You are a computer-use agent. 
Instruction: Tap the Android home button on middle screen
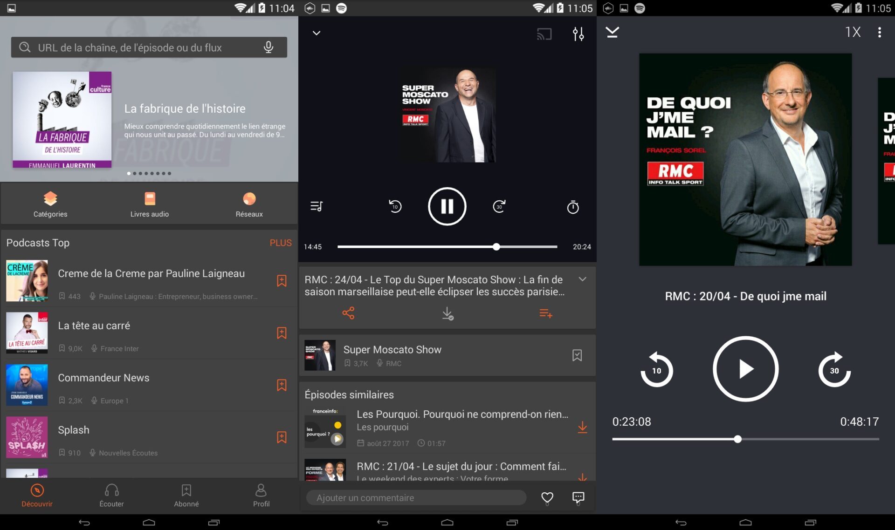point(447,523)
